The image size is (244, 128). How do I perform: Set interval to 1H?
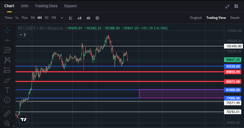[x=32, y=18]
